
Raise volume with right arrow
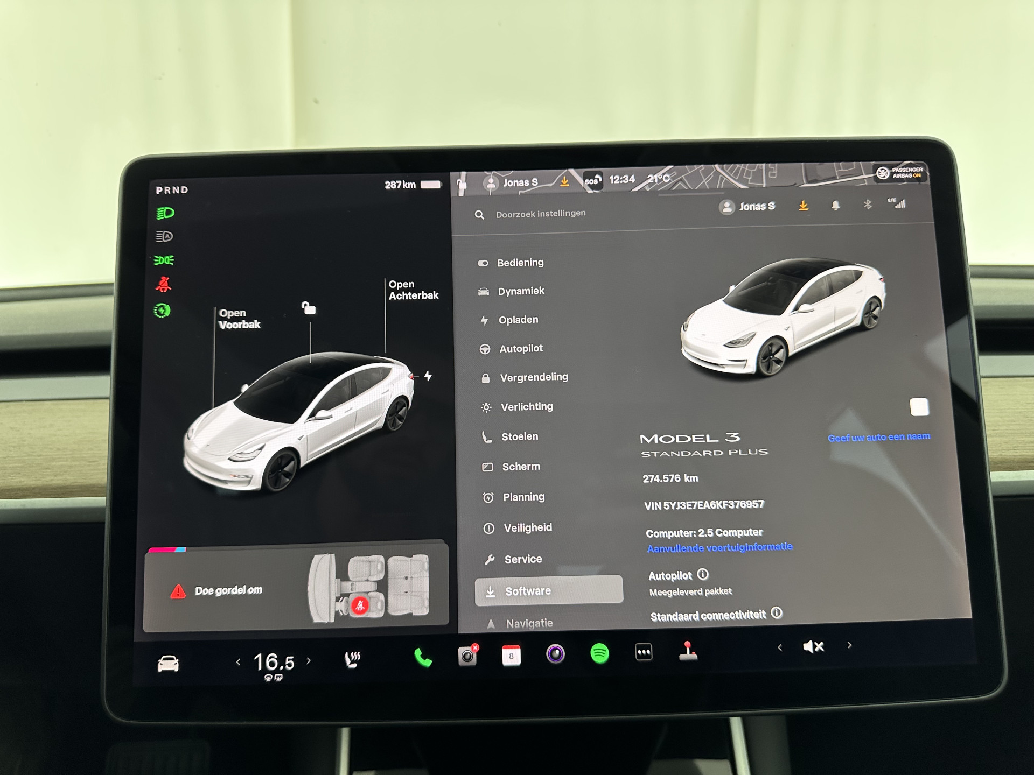[x=849, y=645]
